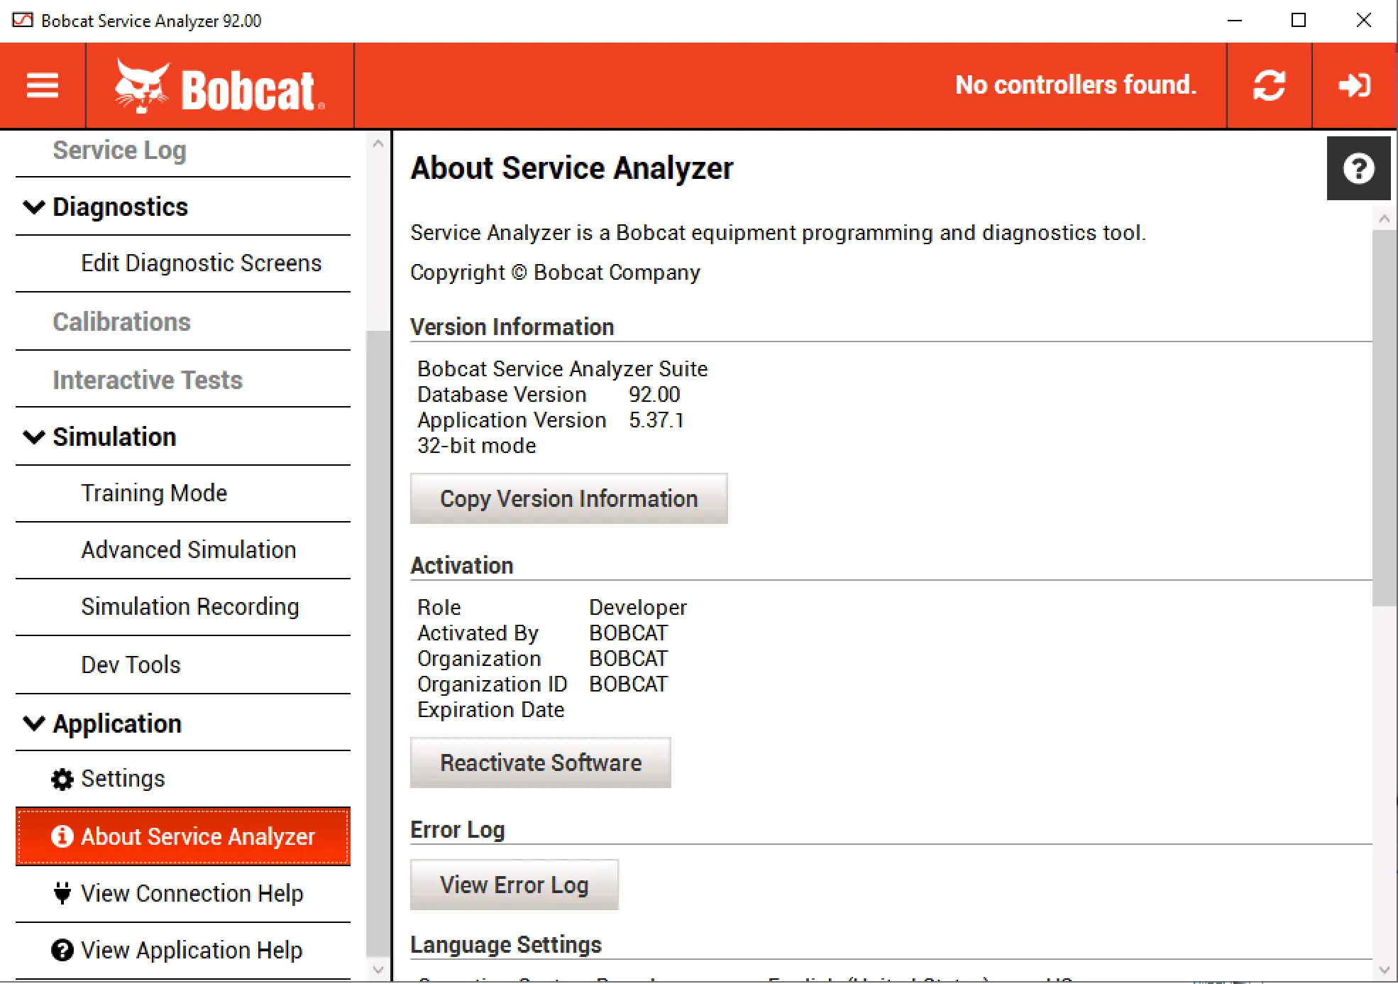Click the content pane scrollbar thumb
1398x984 pixels.
click(x=1384, y=418)
